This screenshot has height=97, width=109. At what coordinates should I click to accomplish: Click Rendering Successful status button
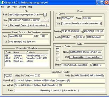(x=60, y=91)
